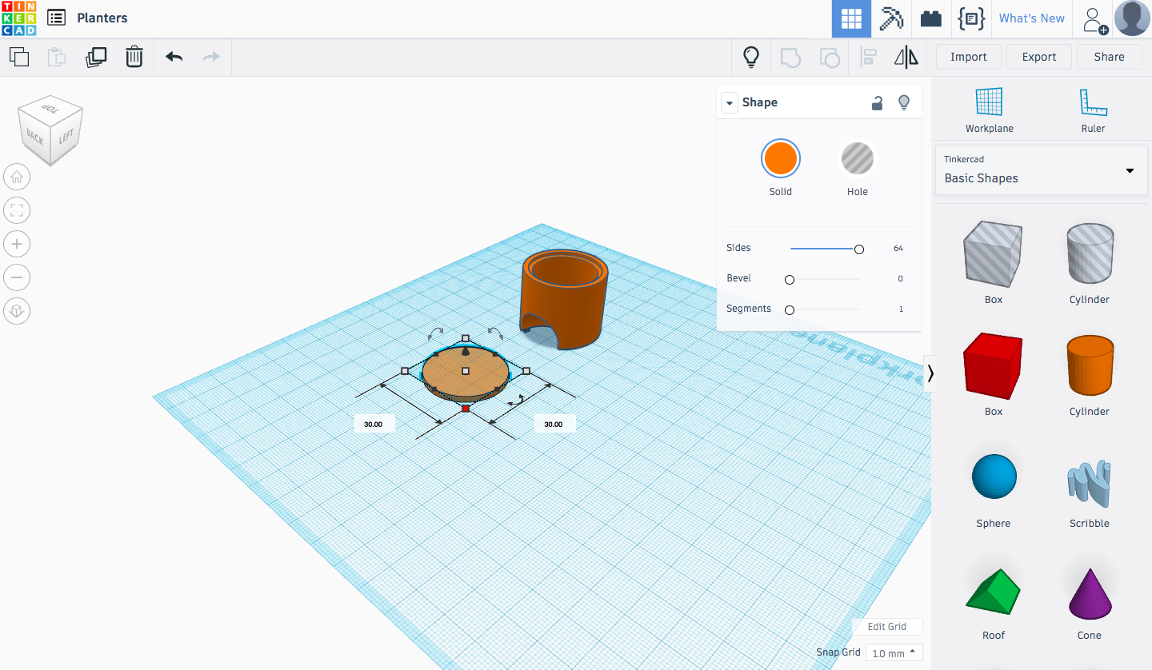This screenshot has width=1152, height=670.
Task: Redo the last action
Action: (x=211, y=57)
